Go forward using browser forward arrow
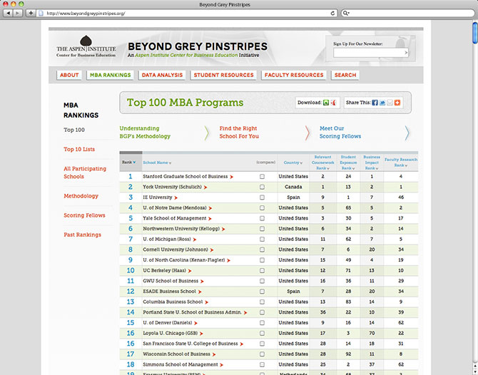 (18, 13)
